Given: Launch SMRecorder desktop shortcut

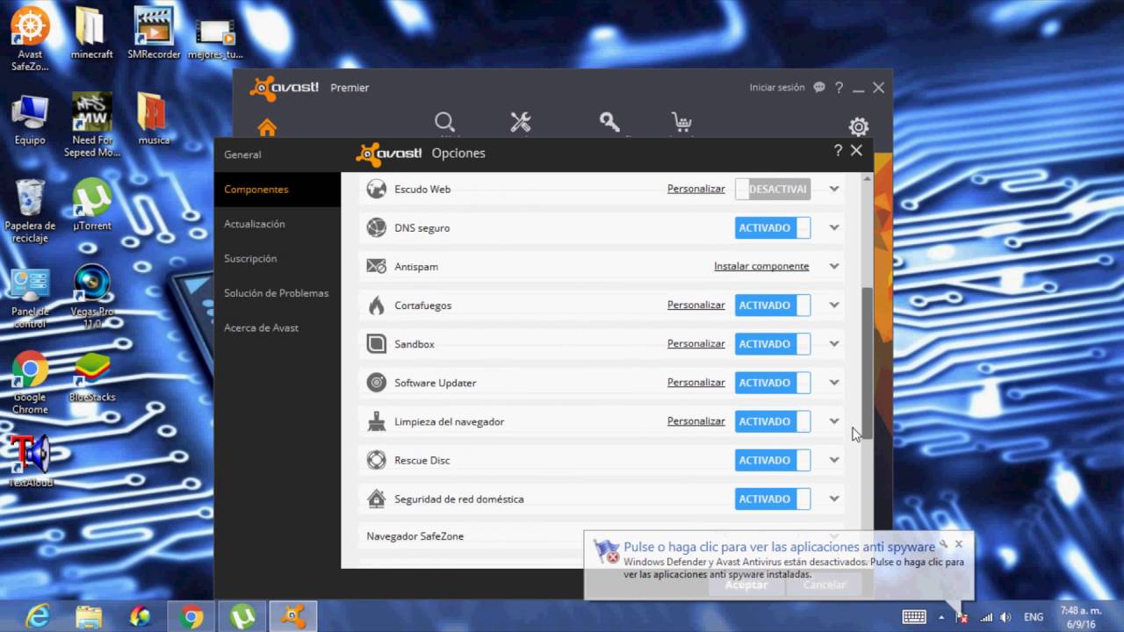Looking at the screenshot, I should coord(154,35).
